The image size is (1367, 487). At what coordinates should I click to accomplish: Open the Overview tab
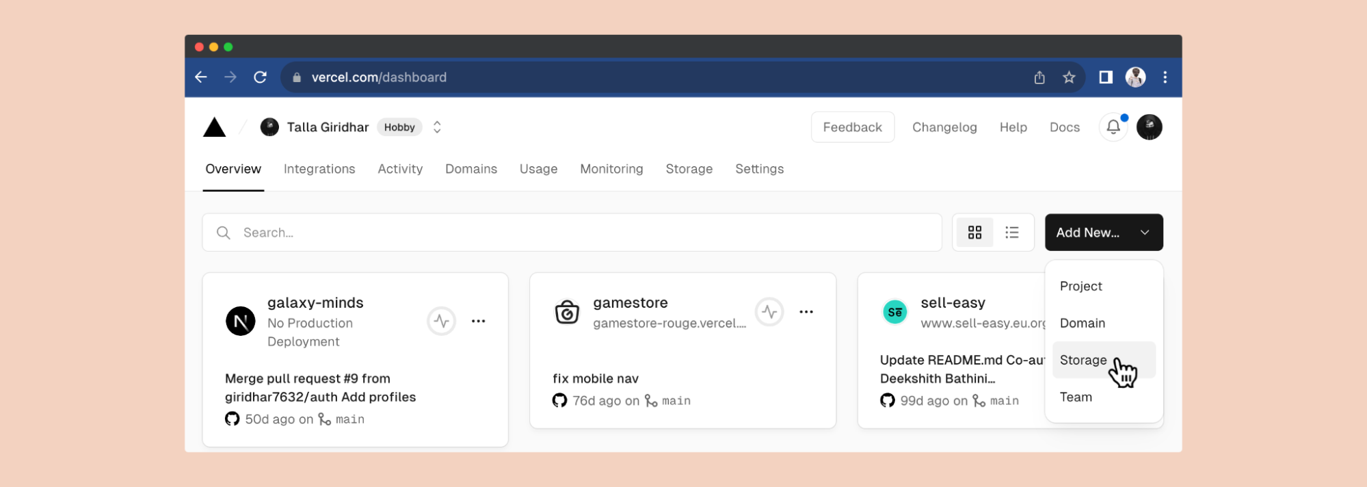click(x=233, y=169)
